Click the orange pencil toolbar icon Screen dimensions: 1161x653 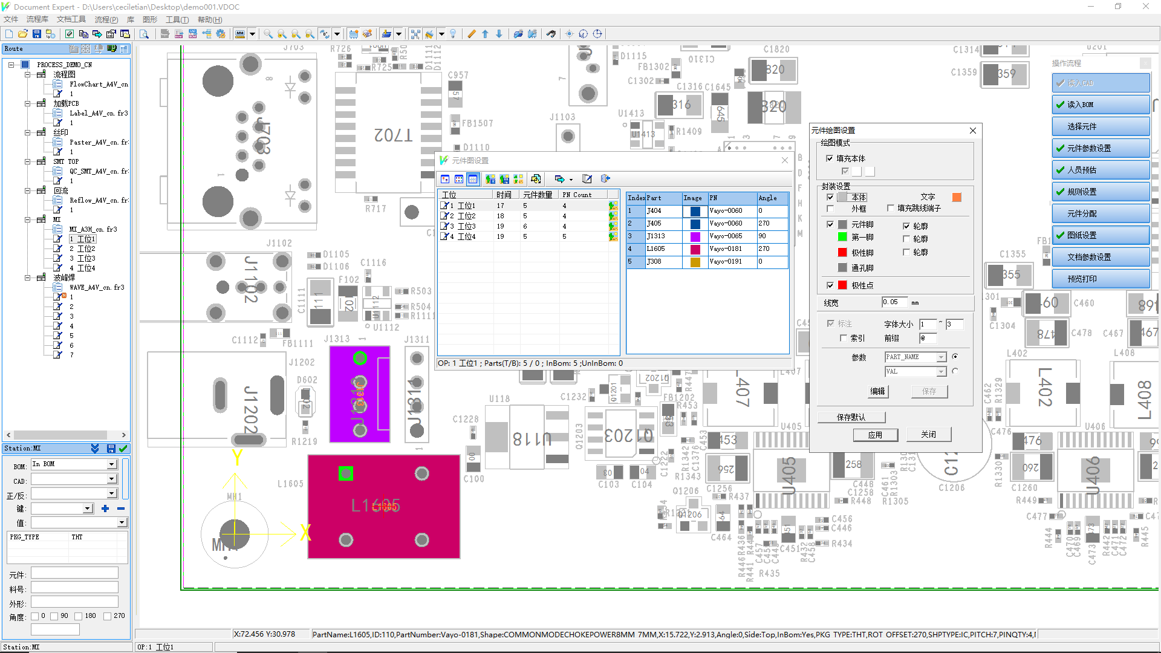tap(472, 34)
